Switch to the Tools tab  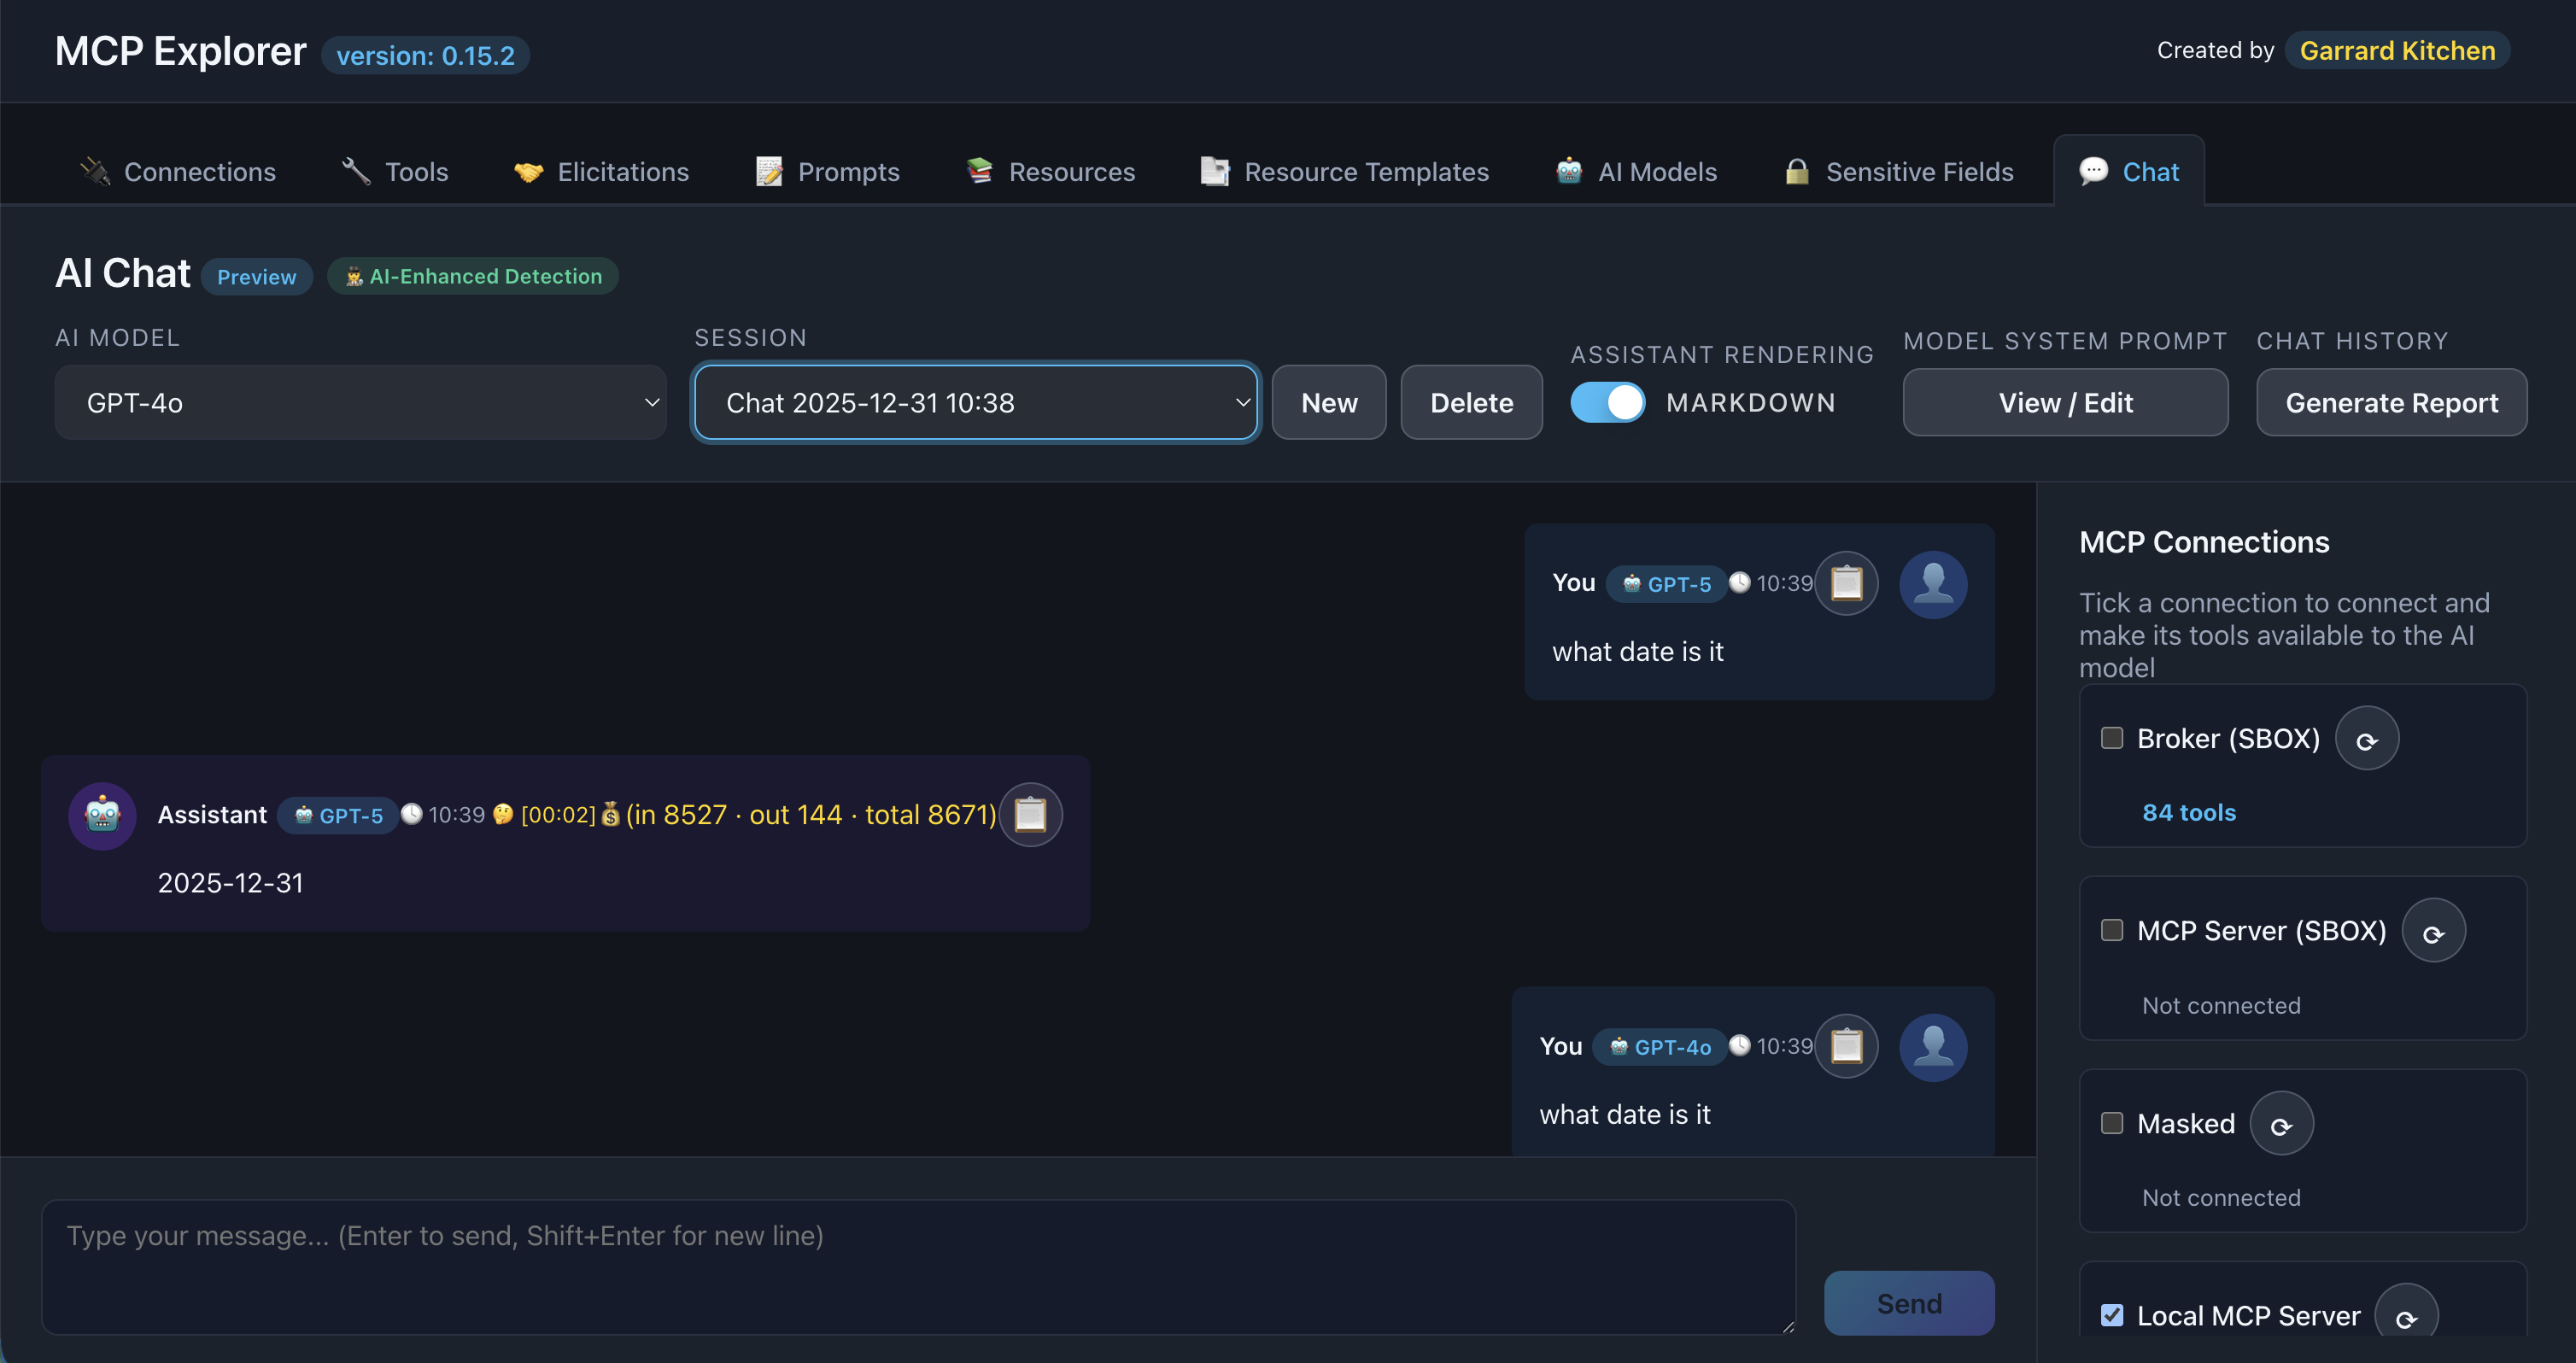396,172
